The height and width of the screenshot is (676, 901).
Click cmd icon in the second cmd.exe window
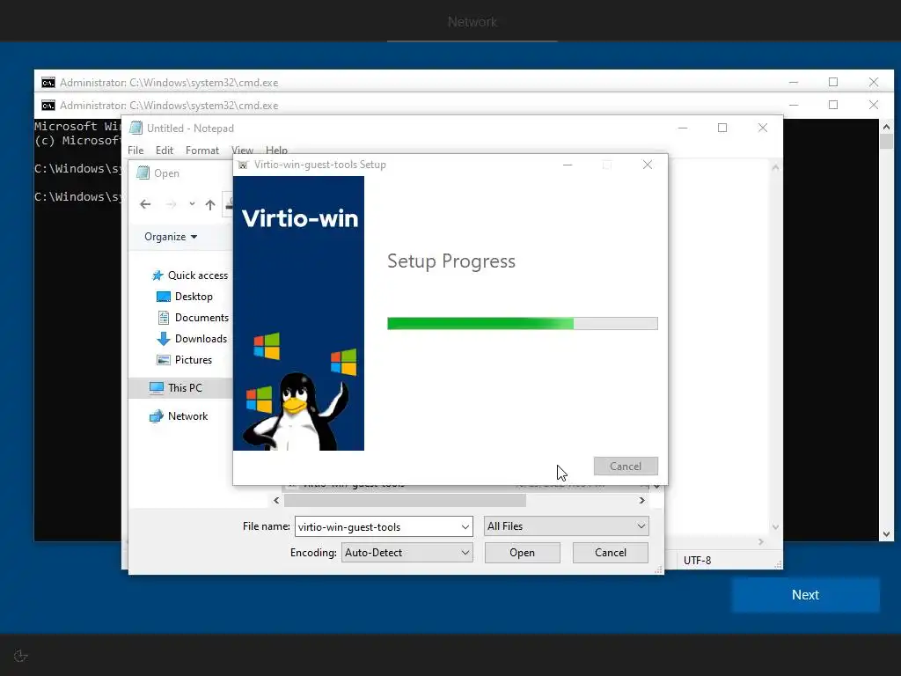48,106
